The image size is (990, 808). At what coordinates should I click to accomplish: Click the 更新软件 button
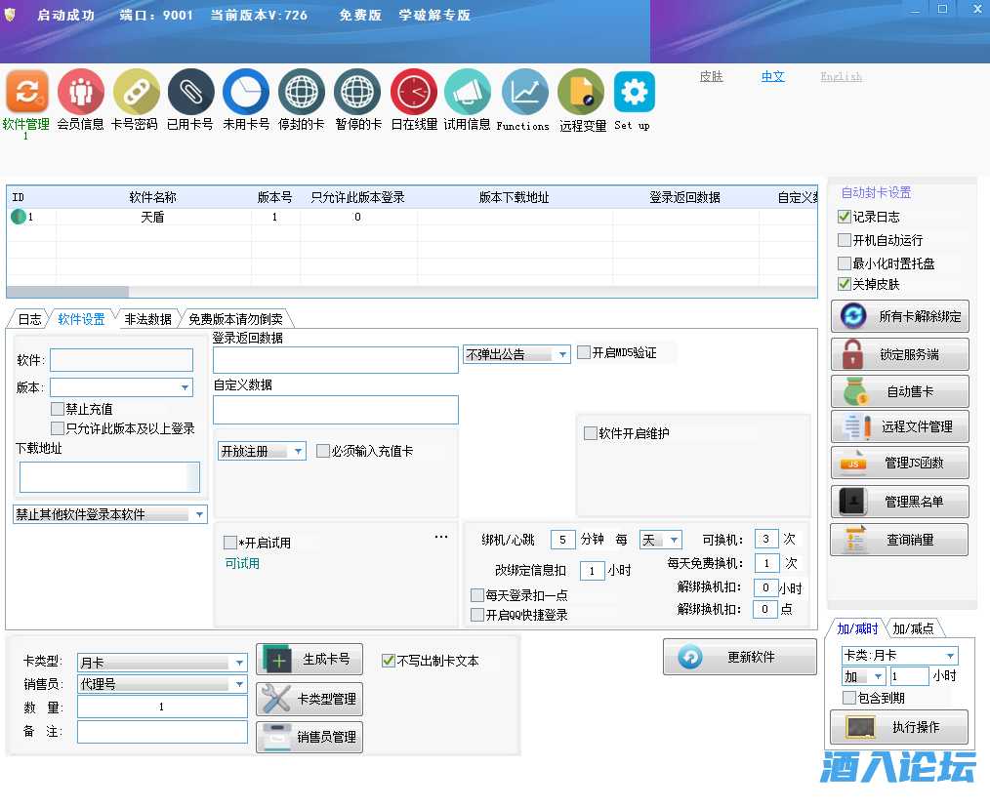coord(739,657)
